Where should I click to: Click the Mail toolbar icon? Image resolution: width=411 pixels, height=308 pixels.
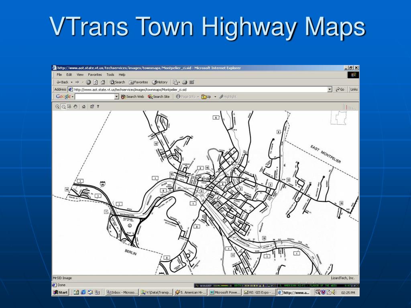pos(175,82)
